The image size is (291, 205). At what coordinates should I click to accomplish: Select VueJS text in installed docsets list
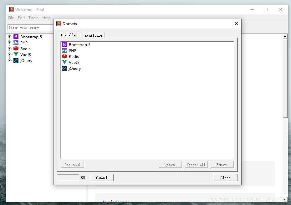74,62
